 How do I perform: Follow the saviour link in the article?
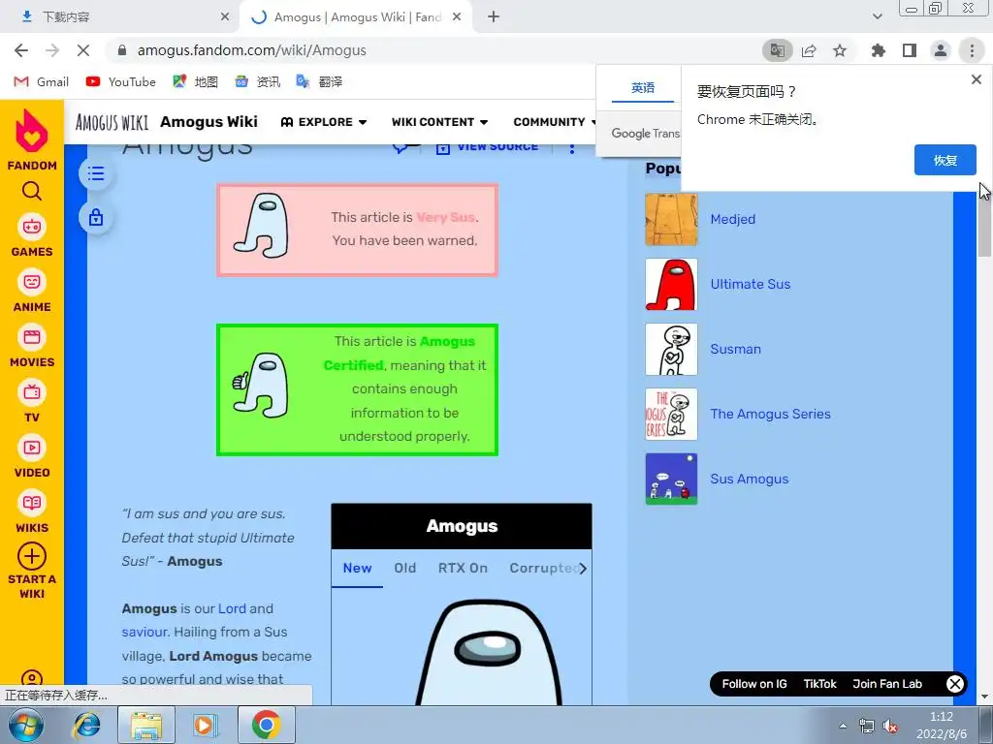coord(145,632)
